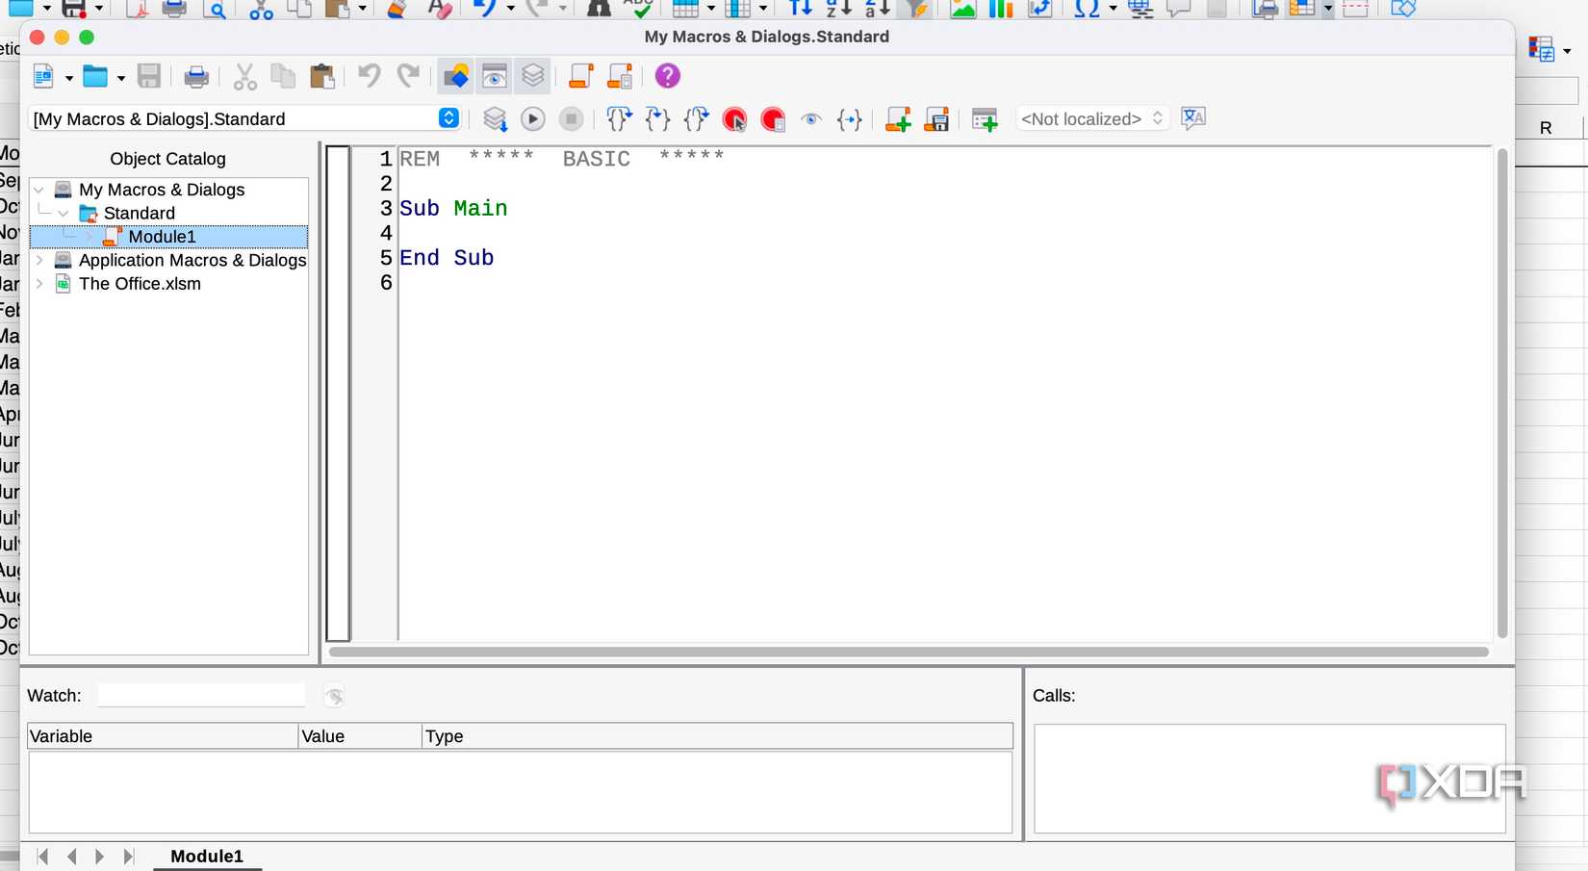Compile the module using the Compile icon

[495, 118]
